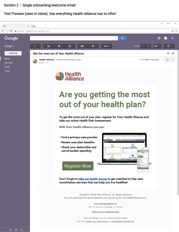Image resolution: width=179 pixels, height=232 pixels.
Task: Star this Health Alliance message
Action: (x=162, y=59)
